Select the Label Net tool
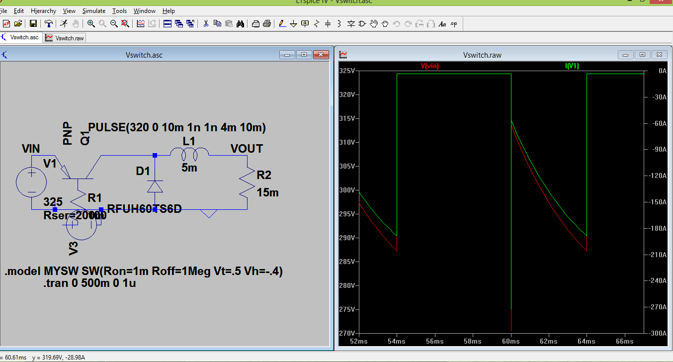 (305, 23)
